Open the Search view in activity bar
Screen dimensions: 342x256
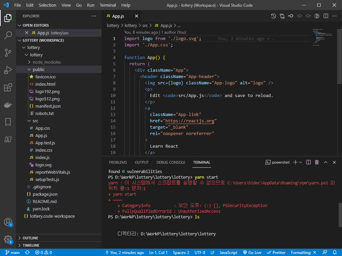[8, 35]
